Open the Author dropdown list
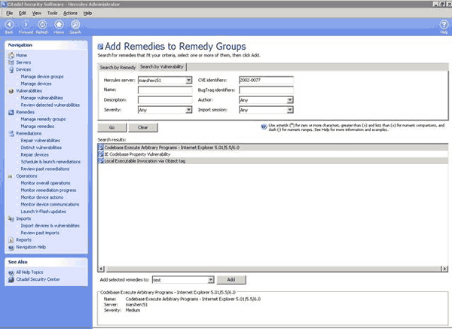This screenshot has width=452, height=329. 289,99
